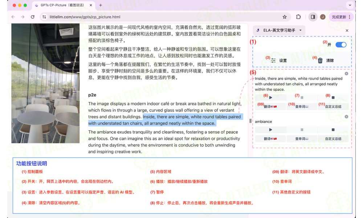
Task: Play the tan chairs sentence audio
Action: (x=271, y=97)
